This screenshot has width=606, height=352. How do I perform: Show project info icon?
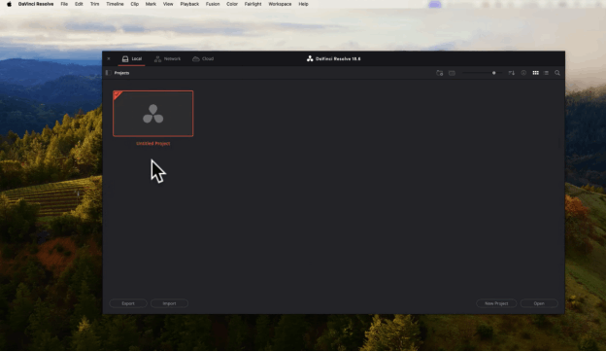tap(523, 73)
